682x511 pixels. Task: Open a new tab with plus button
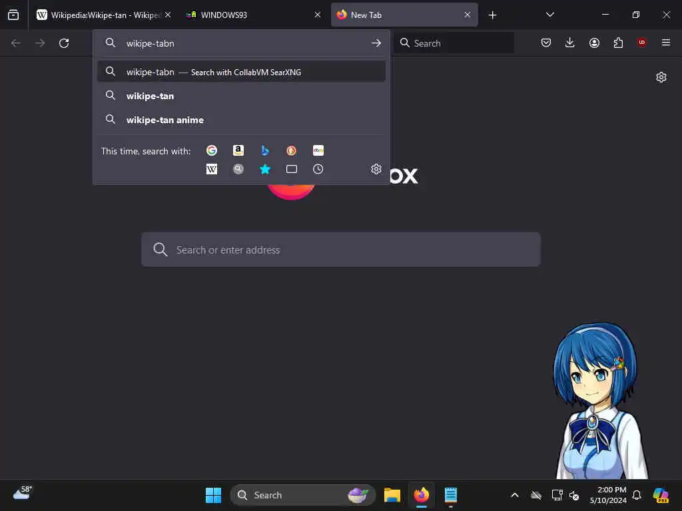[x=492, y=15]
